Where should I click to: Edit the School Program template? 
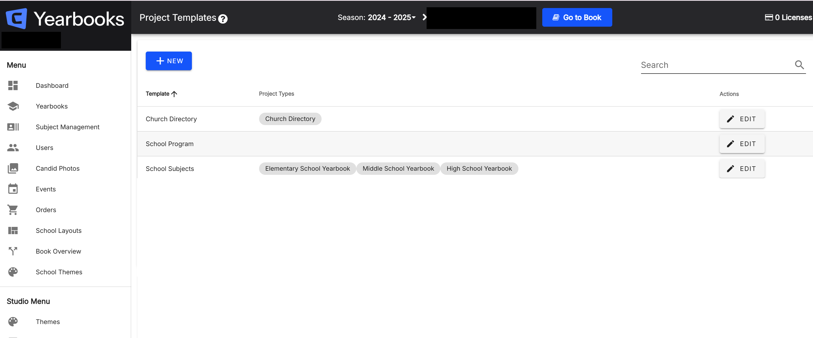coord(742,144)
